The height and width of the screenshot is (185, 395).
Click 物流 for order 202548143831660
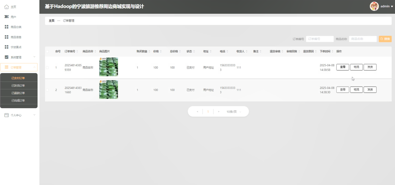click(356, 90)
